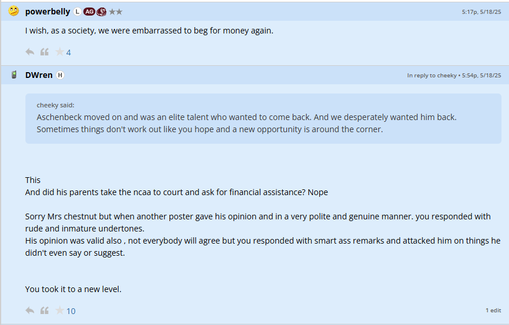The image size is (509, 325).
Task: Click the confused smiley avatar beside powerbelly
Action: point(14,11)
